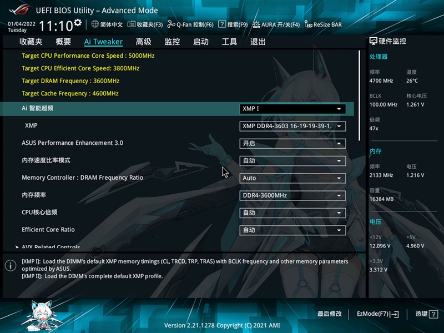The width and height of the screenshot is (444, 333).
Task: Expand the Ai overclock XMP I dropdown
Action: (x=292, y=109)
